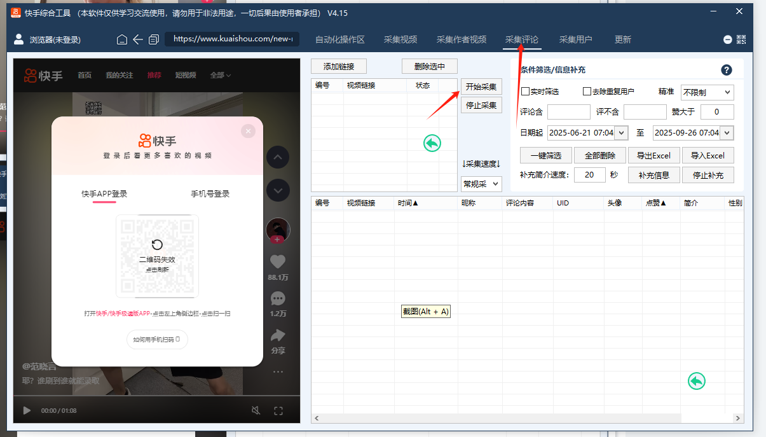The height and width of the screenshot is (437, 766).
Task: Start collecting with 开始采集
Action: (x=481, y=87)
